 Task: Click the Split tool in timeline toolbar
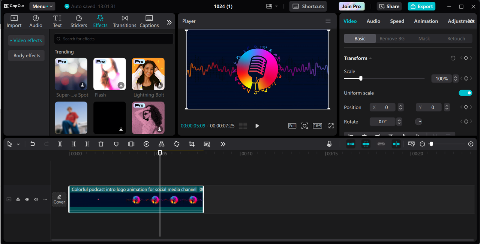pos(60,144)
